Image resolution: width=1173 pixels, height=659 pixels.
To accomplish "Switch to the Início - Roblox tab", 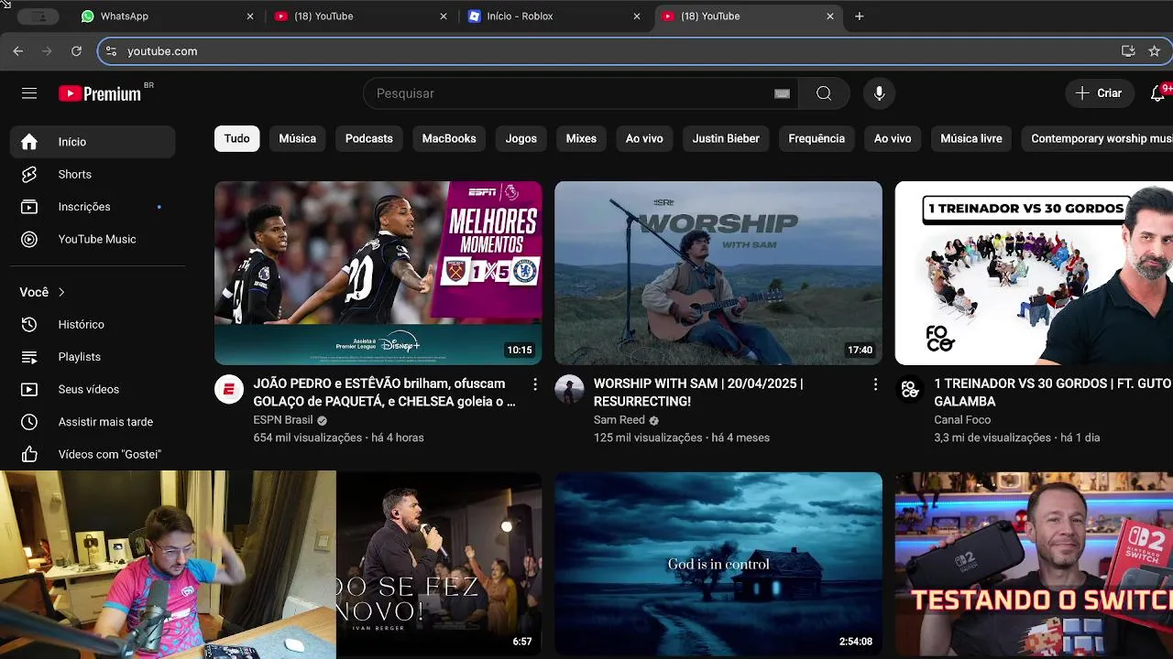I will coord(554,16).
